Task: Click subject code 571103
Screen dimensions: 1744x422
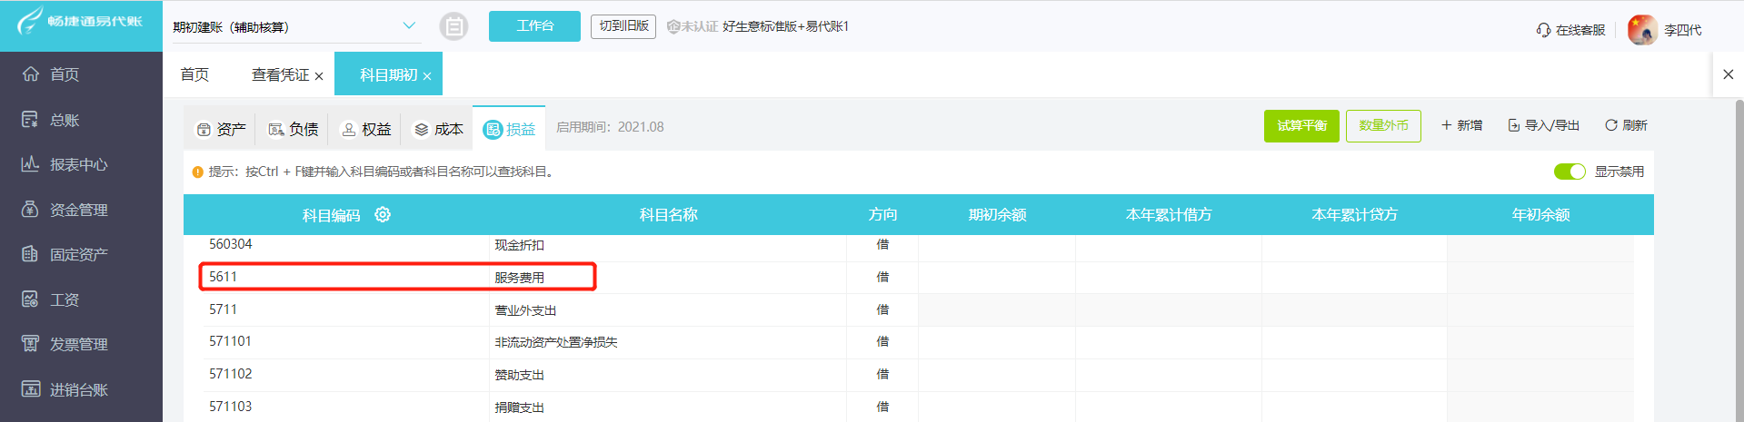Action: (231, 407)
